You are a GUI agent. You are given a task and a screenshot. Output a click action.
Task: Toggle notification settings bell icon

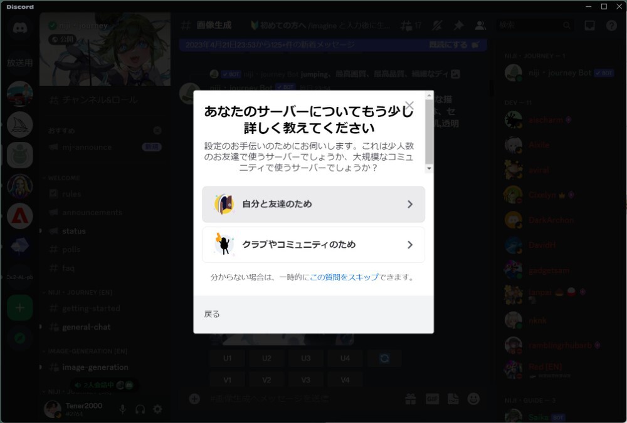click(438, 26)
